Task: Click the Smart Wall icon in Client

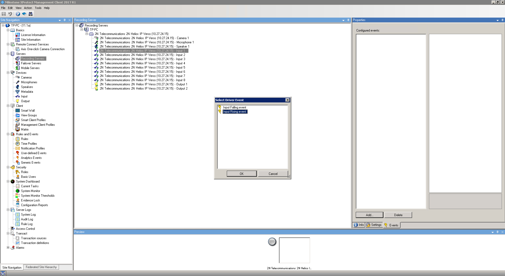Action: [18, 111]
